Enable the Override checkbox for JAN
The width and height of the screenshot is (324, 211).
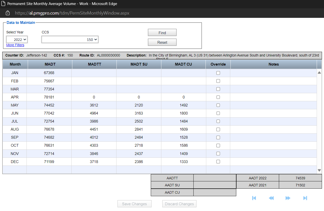point(218,73)
